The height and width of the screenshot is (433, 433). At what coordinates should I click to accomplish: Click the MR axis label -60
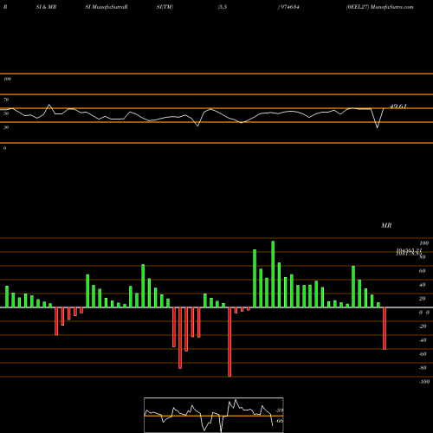423,354
